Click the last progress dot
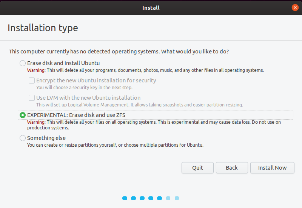The width and height of the screenshot is (302, 208). coord(177,198)
